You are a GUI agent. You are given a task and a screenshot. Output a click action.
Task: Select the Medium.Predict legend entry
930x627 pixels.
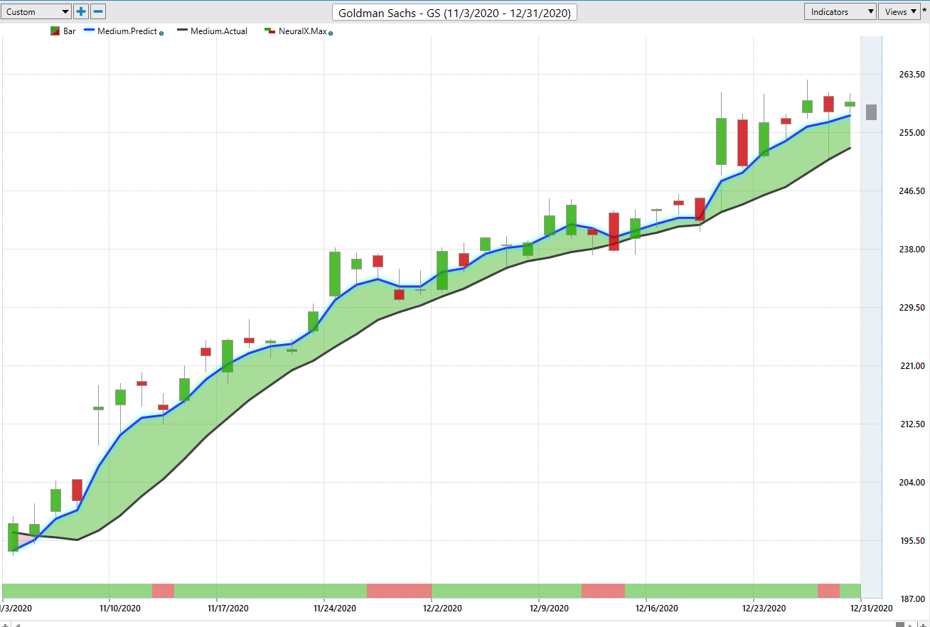pos(122,31)
